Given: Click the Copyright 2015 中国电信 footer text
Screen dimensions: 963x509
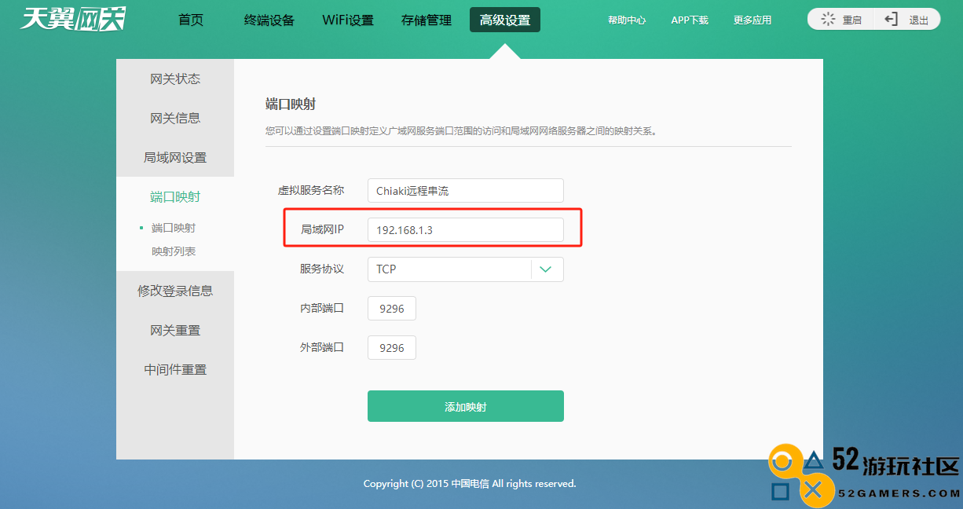Looking at the screenshot, I should [x=470, y=484].
